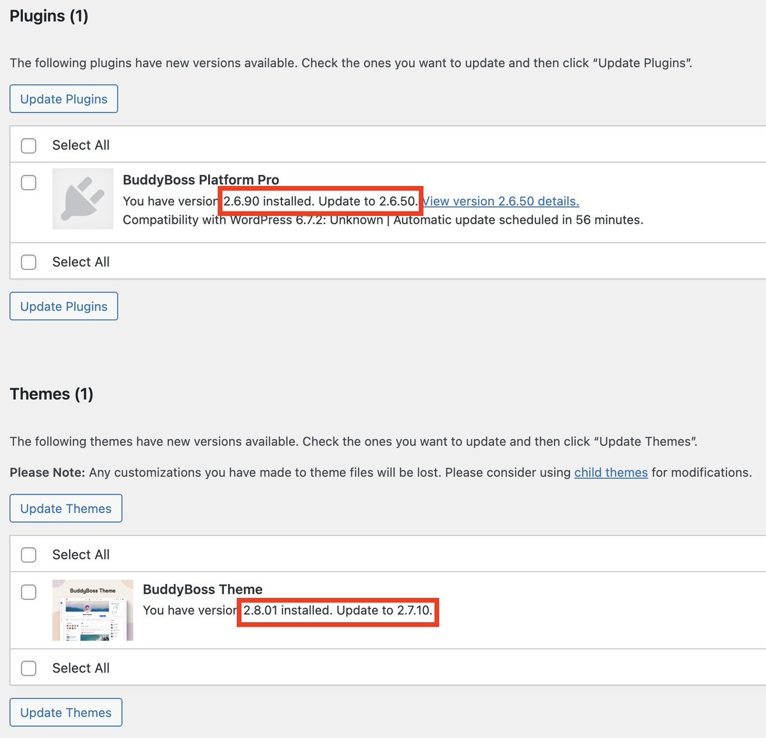This screenshot has height=738, width=766.
Task: Check the top Select All box in the Themes table
Action: tap(29, 555)
